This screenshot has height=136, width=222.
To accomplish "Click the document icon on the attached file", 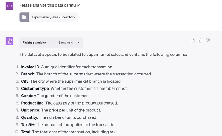I will point(24,17).
